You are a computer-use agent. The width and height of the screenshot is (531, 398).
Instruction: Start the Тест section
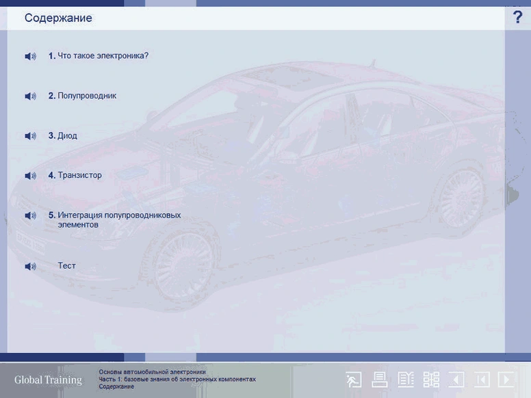coord(67,265)
